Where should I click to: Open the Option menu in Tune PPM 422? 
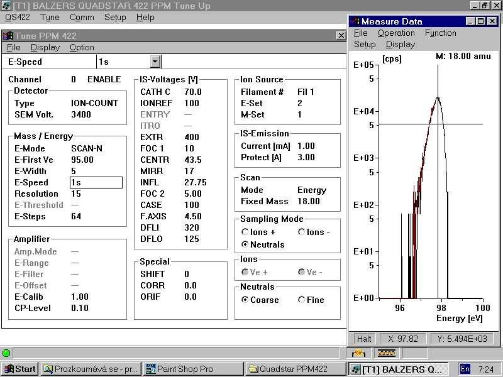(x=82, y=48)
